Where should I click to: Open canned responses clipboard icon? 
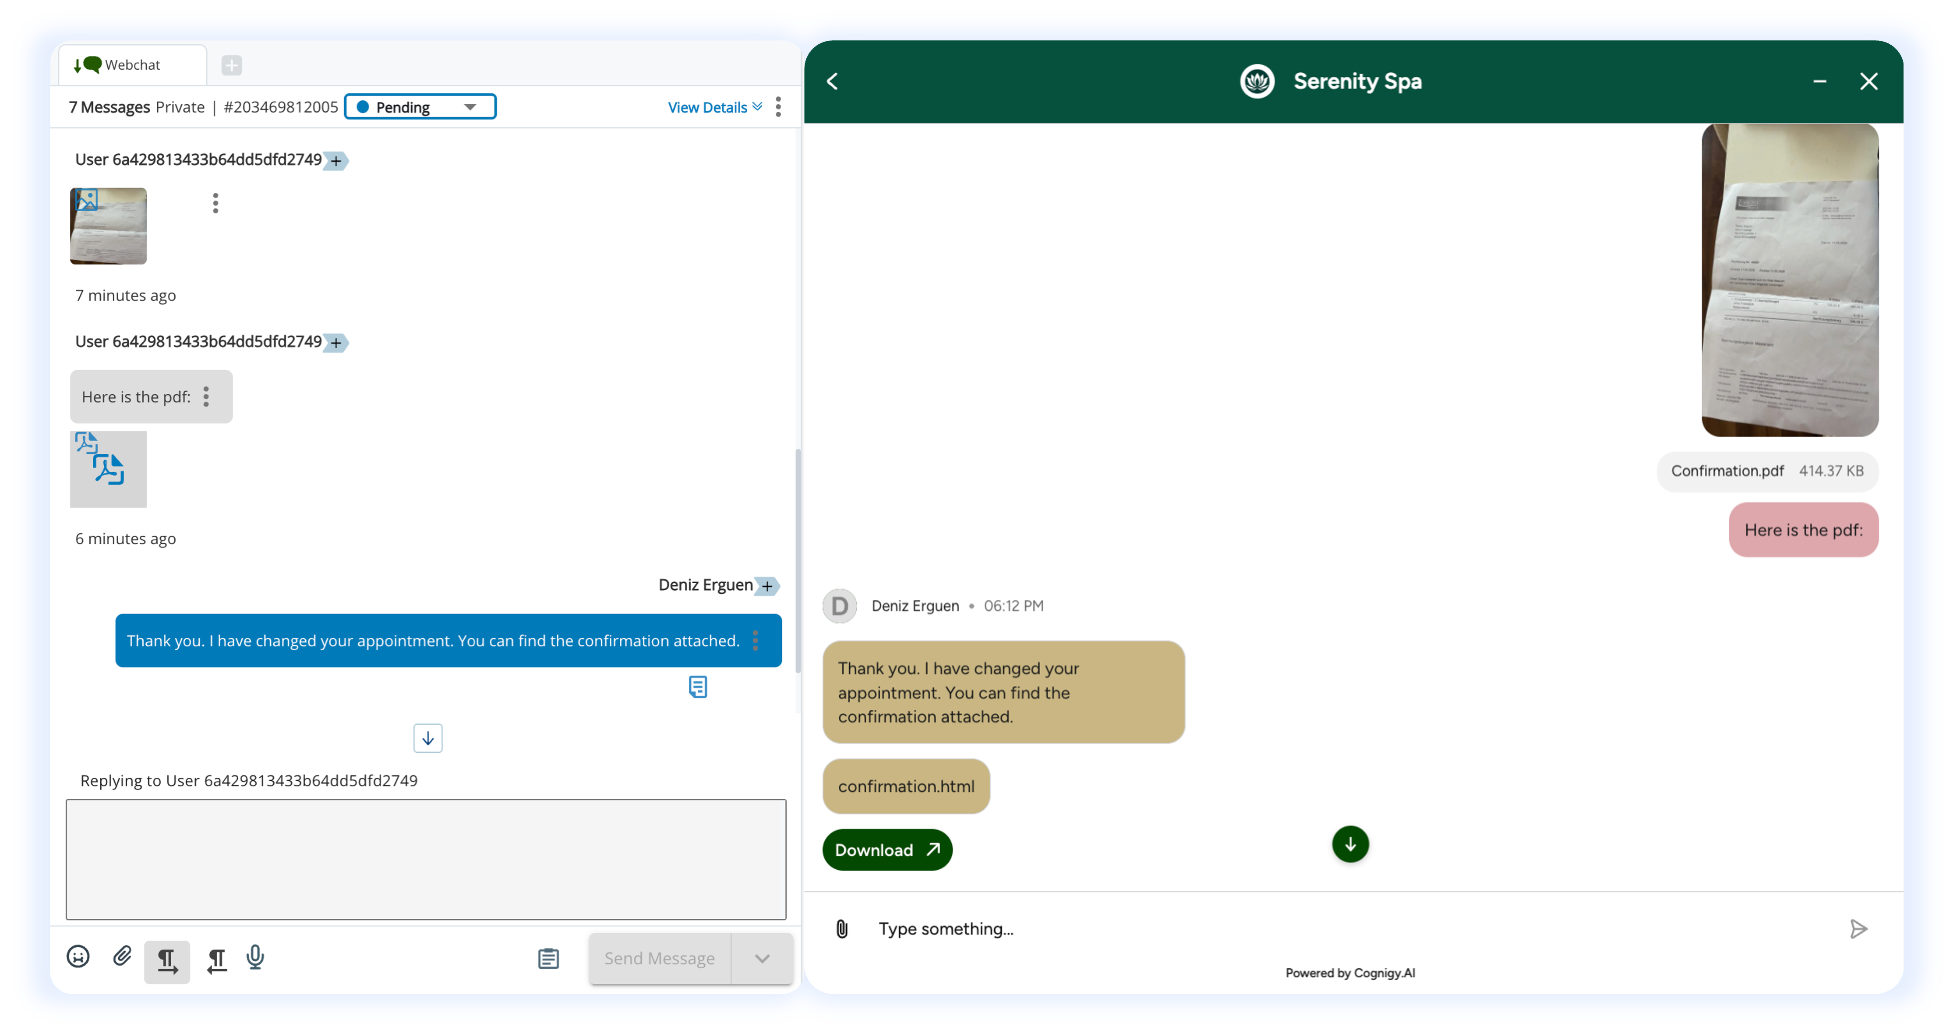[548, 959]
